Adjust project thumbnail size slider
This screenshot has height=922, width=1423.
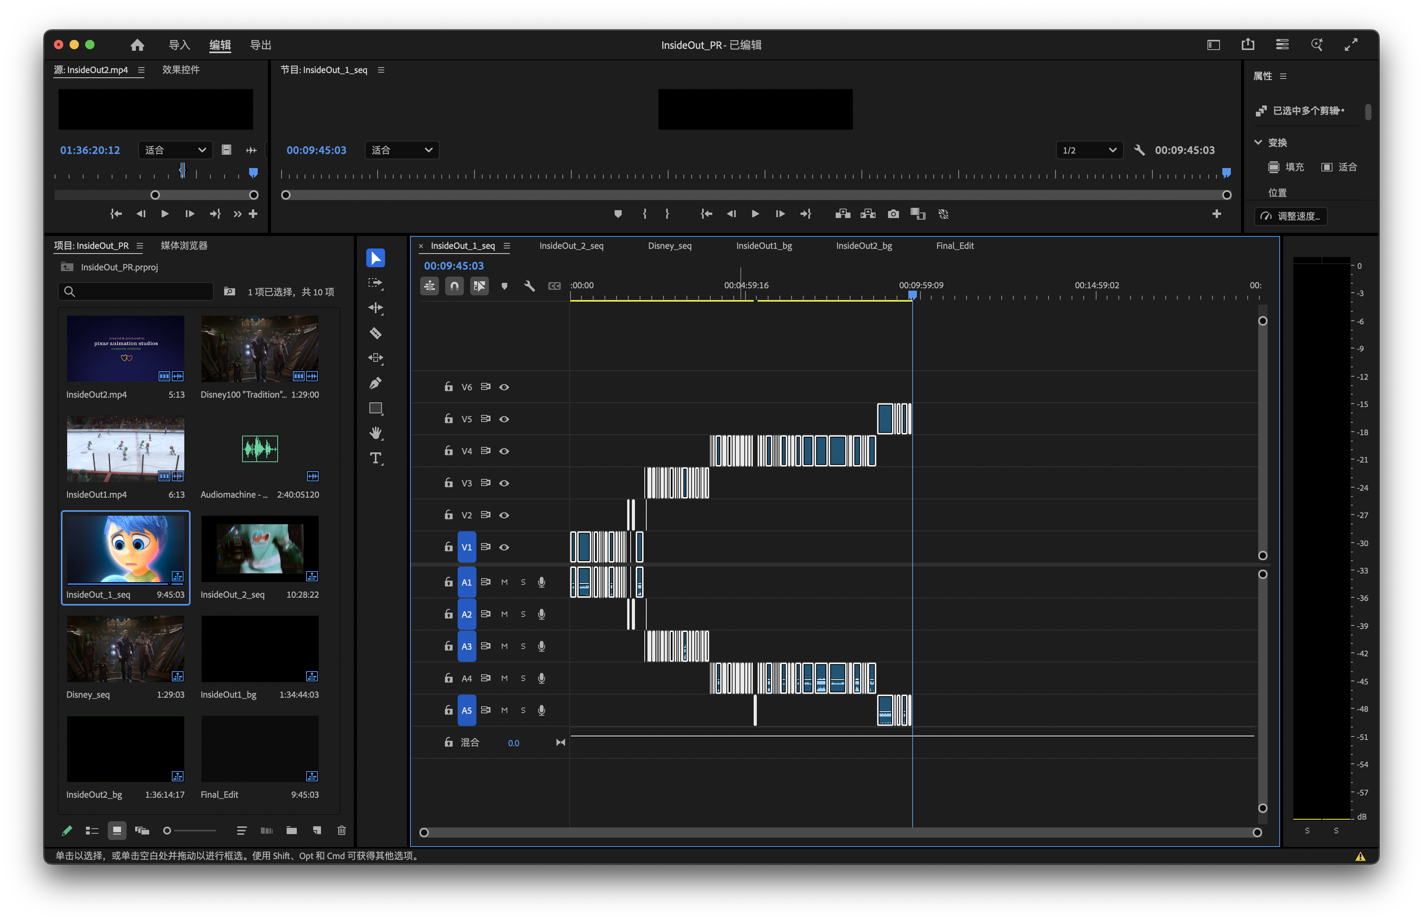[x=189, y=831]
